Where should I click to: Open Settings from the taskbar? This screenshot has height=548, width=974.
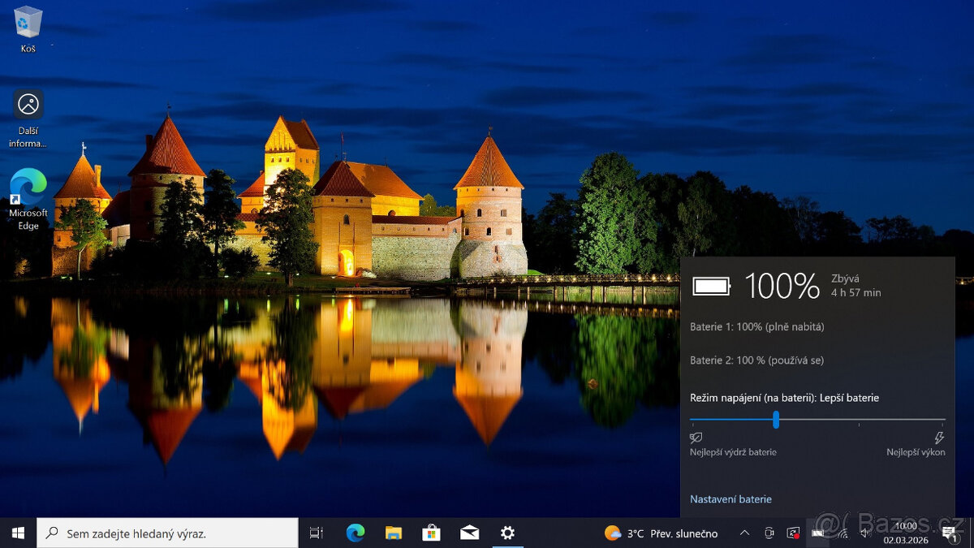(507, 533)
